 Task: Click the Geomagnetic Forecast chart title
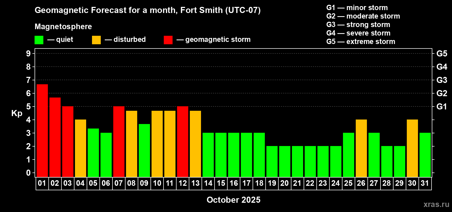[x=148, y=10]
